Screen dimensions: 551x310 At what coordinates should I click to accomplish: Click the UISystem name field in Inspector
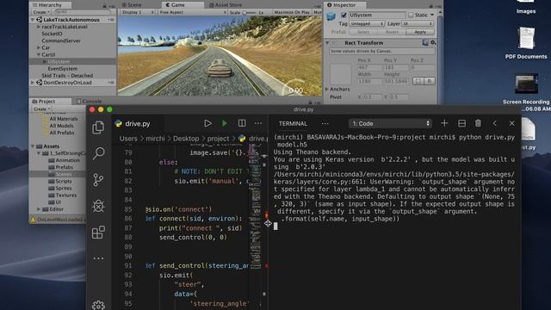click(377, 15)
